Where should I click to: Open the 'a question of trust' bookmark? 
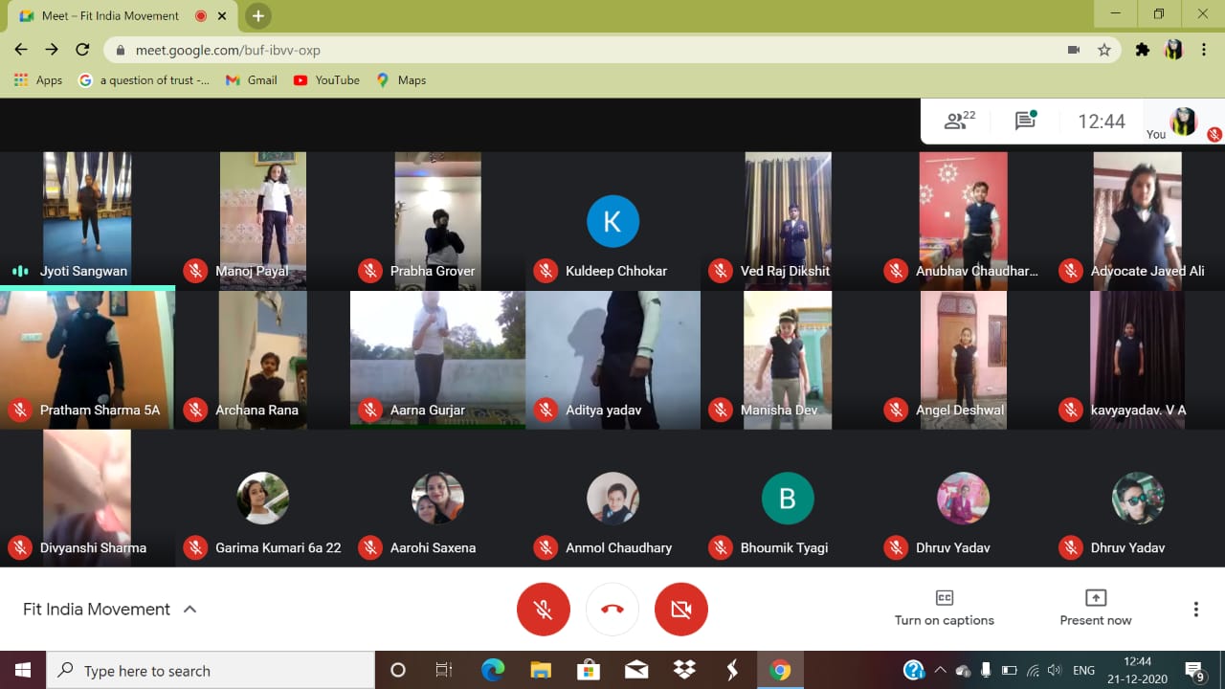point(144,80)
